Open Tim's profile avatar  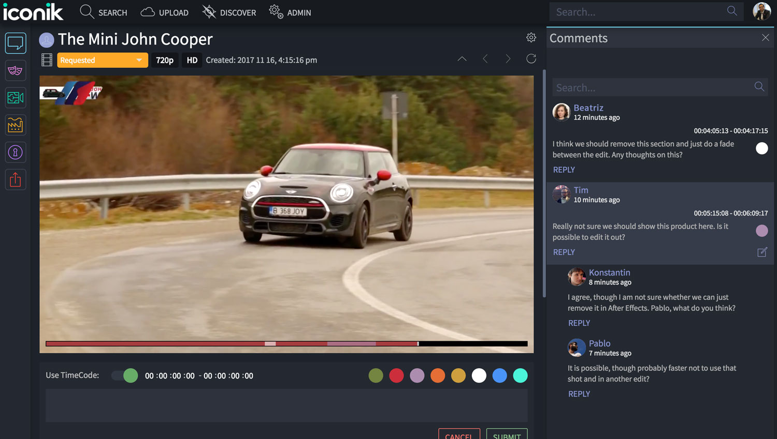(561, 194)
